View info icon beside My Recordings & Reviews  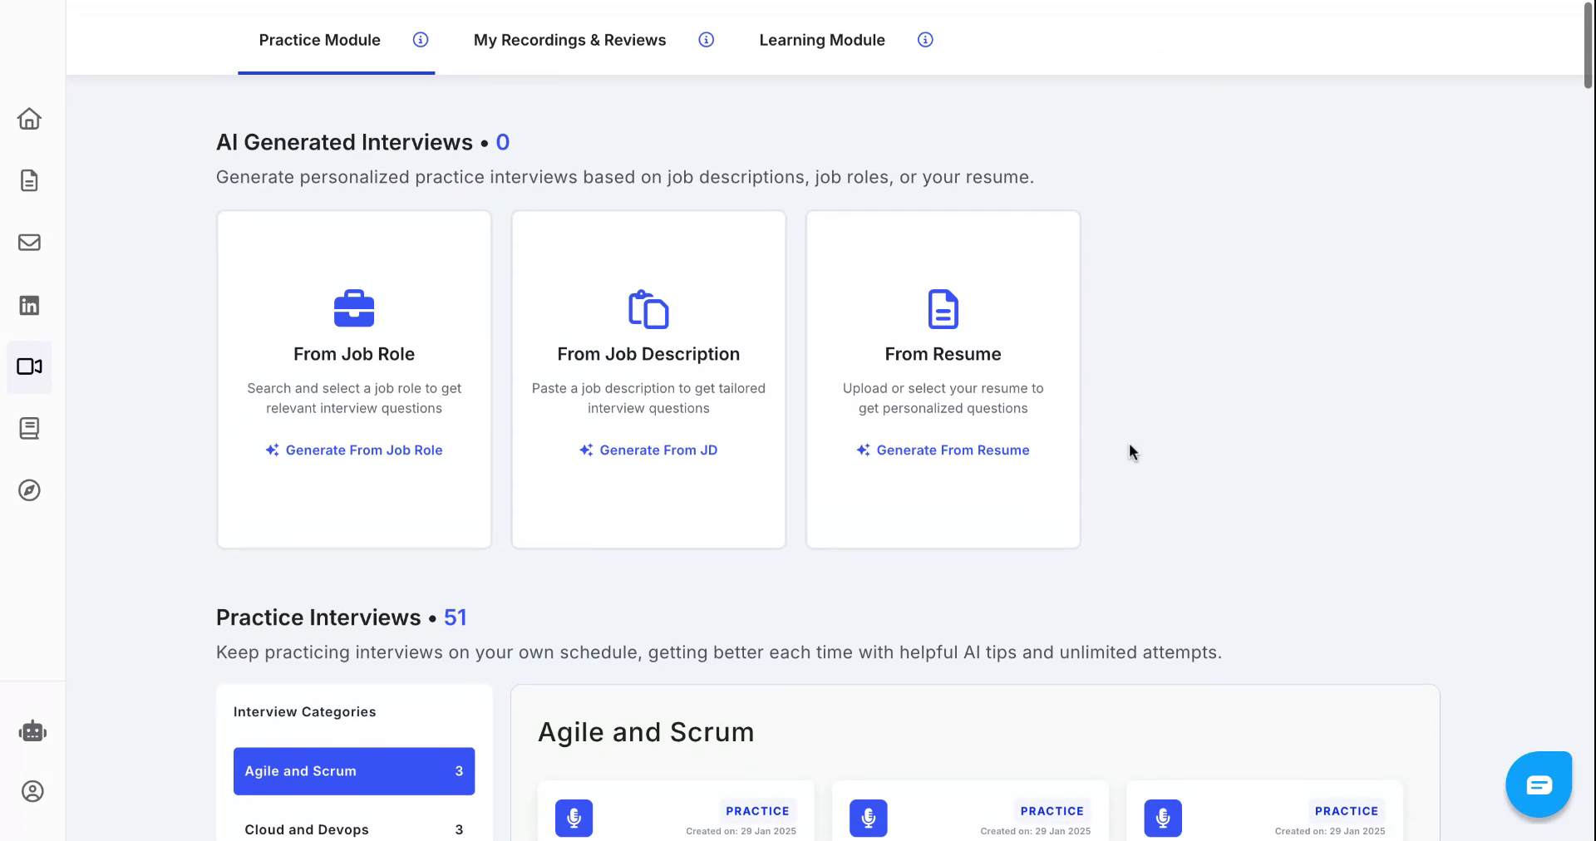tap(706, 39)
